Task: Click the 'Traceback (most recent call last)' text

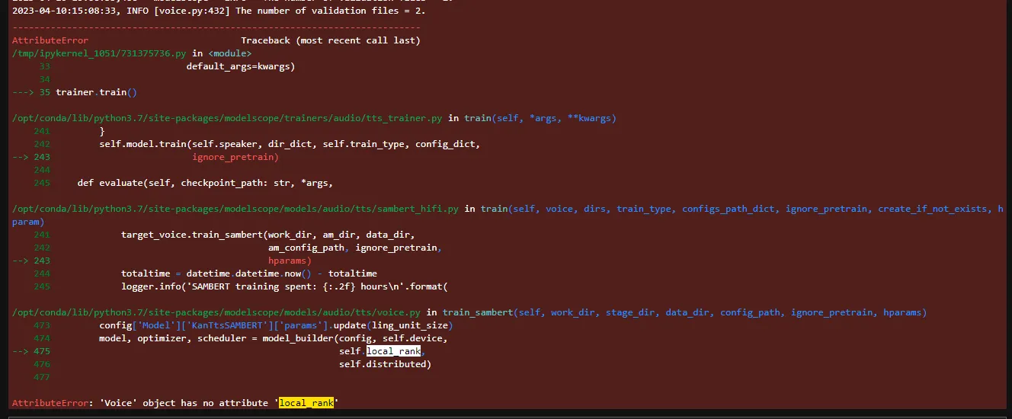Action: pos(331,40)
